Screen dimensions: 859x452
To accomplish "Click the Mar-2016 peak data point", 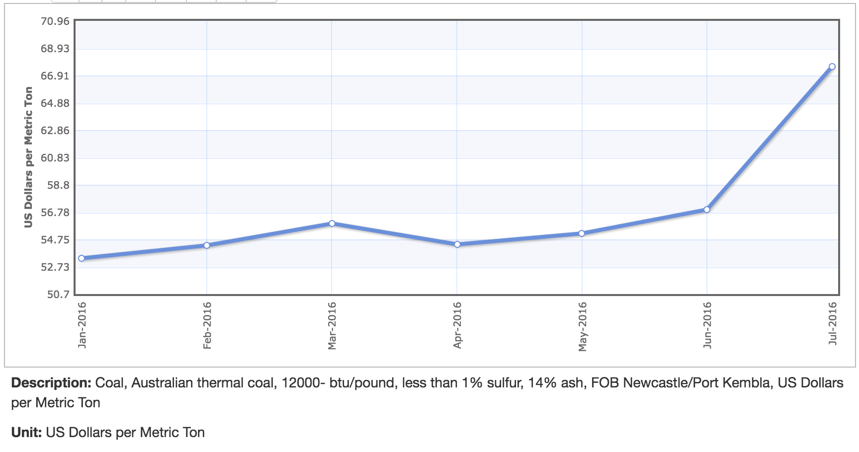I will point(332,224).
